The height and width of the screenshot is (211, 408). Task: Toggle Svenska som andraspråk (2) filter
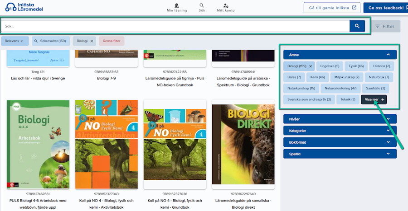click(x=309, y=99)
